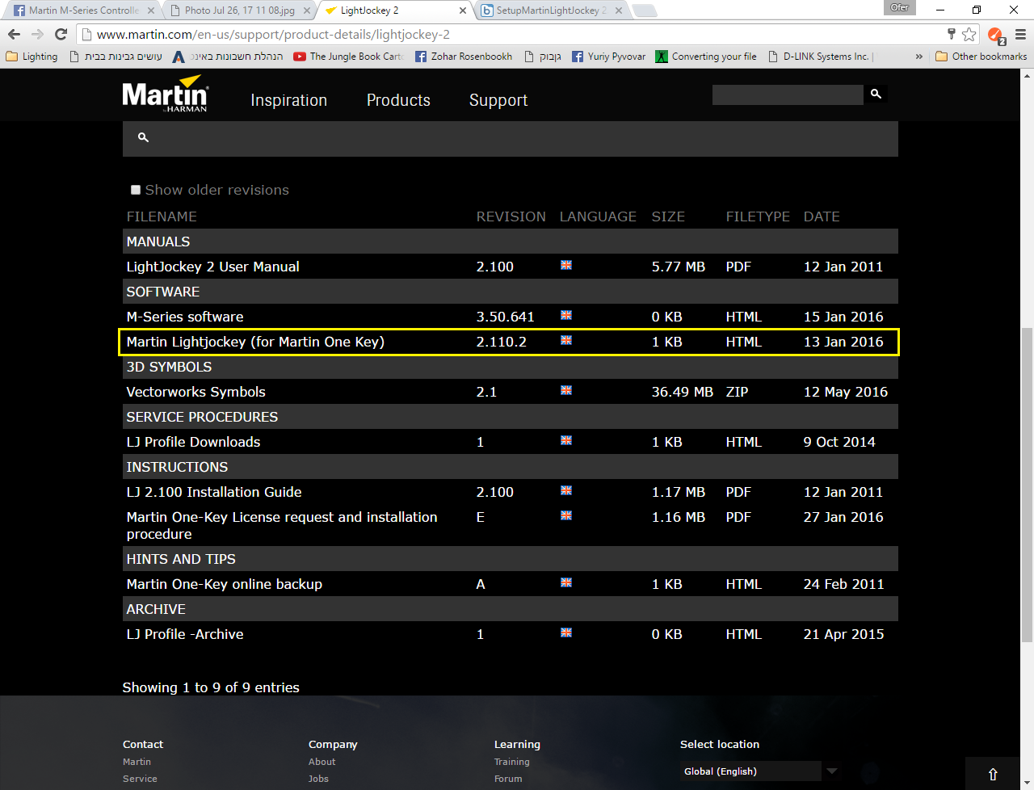1034x790 pixels.
Task: Enable the Show older revisions checkbox
Action: tap(136, 190)
